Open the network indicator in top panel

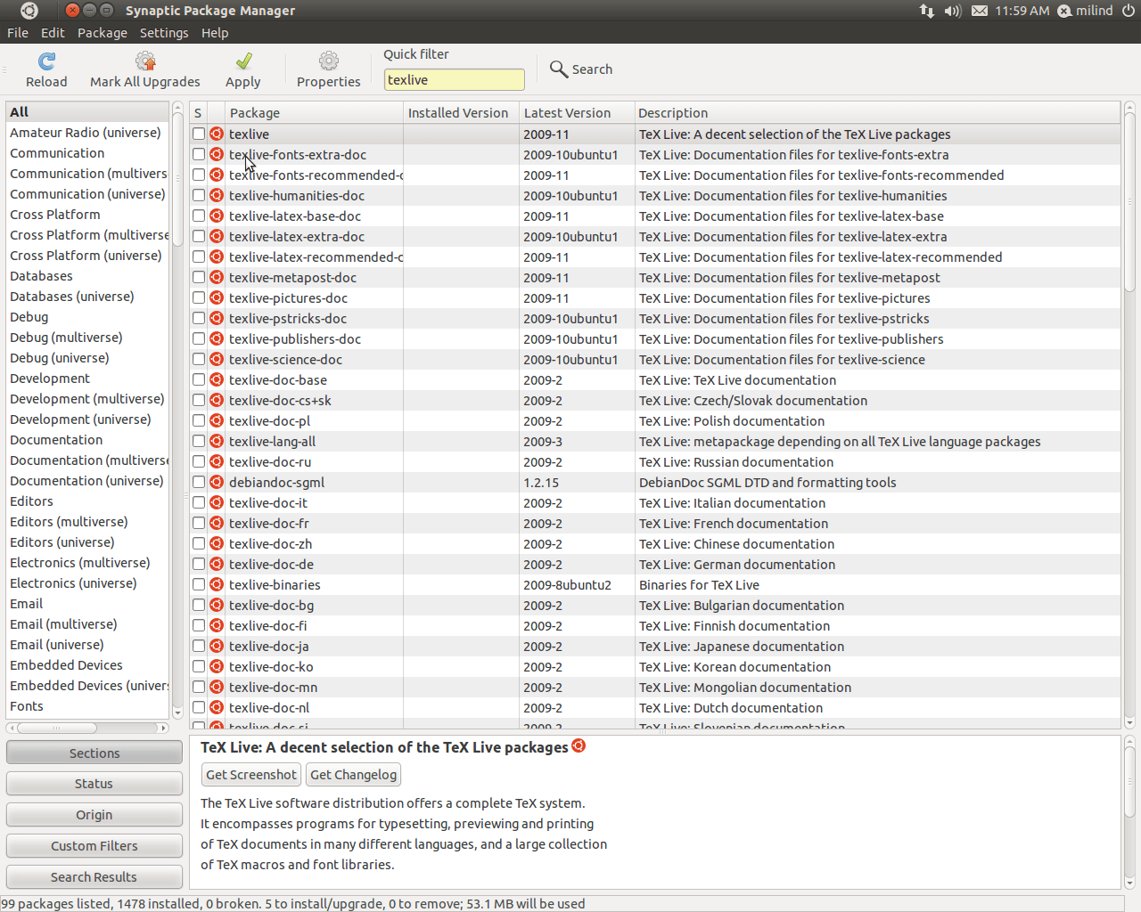click(x=927, y=11)
